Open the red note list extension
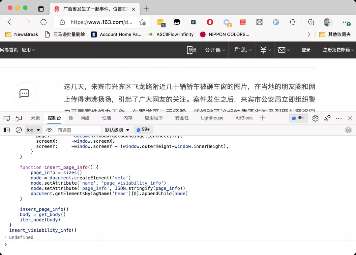This screenshot has height=255, width=356. pyautogui.click(x=243, y=22)
